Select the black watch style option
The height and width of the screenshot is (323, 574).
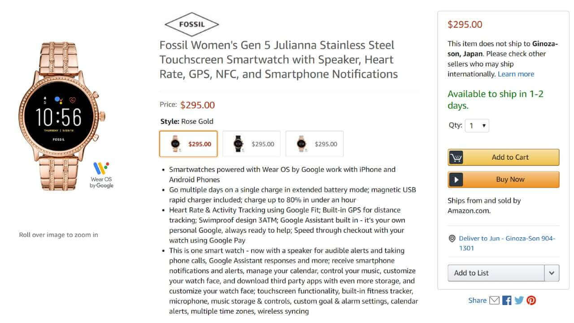click(252, 144)
